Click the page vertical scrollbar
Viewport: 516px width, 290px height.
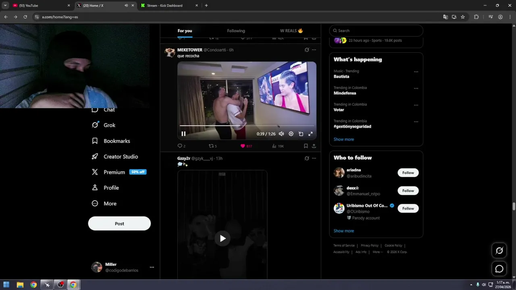click(514, 207)
